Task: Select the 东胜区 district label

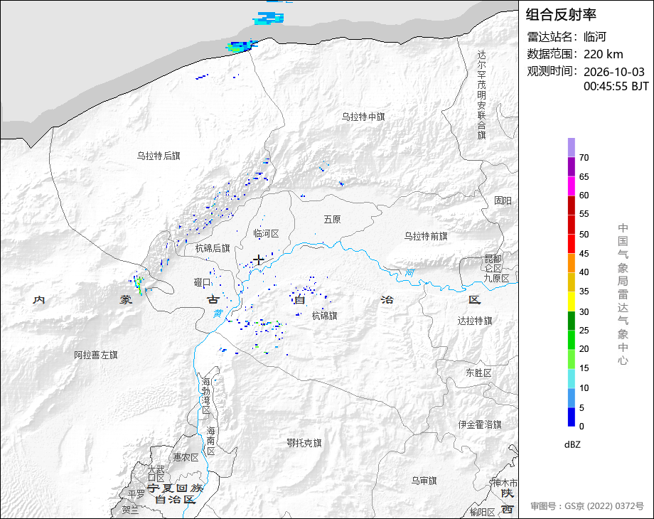Action: (479, 373)
